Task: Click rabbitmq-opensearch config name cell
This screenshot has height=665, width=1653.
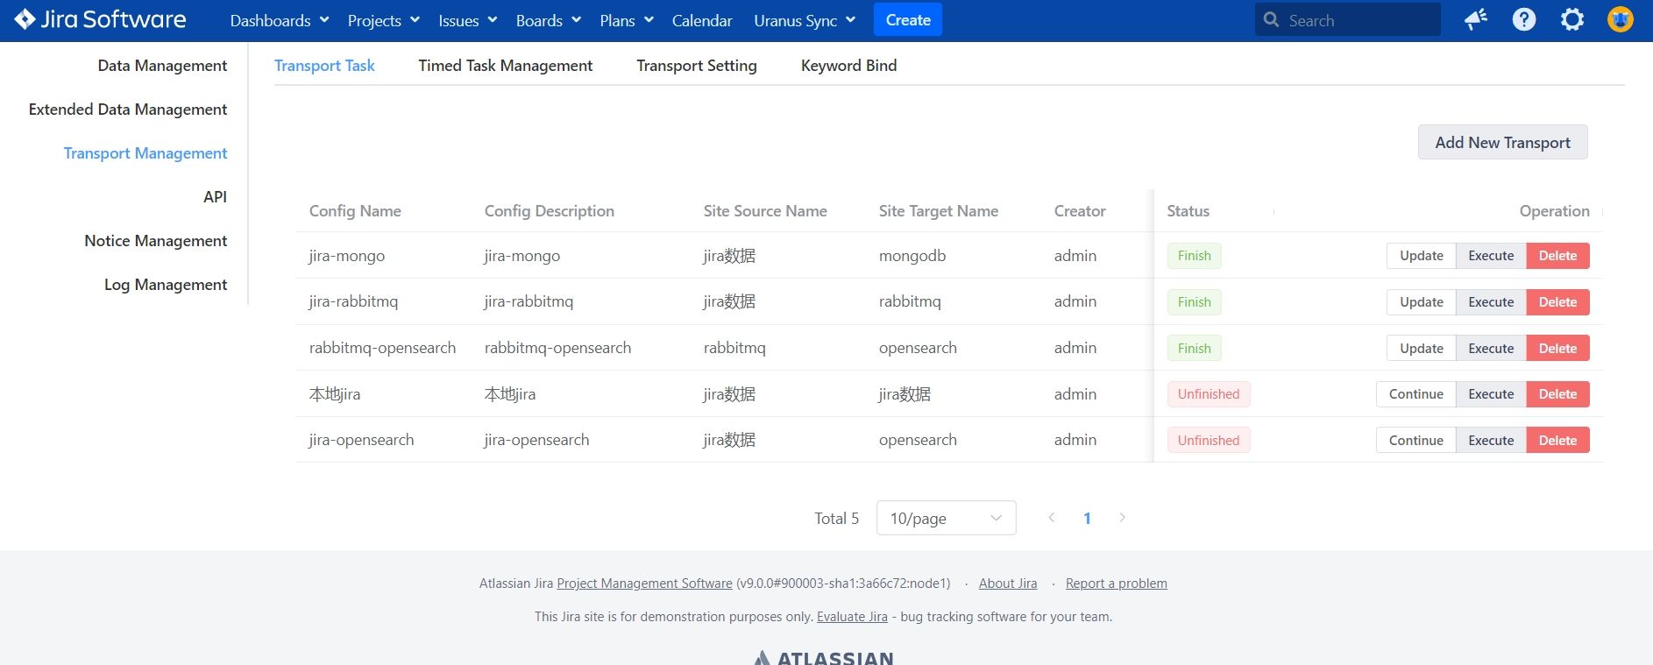Action: click(382, 348)
